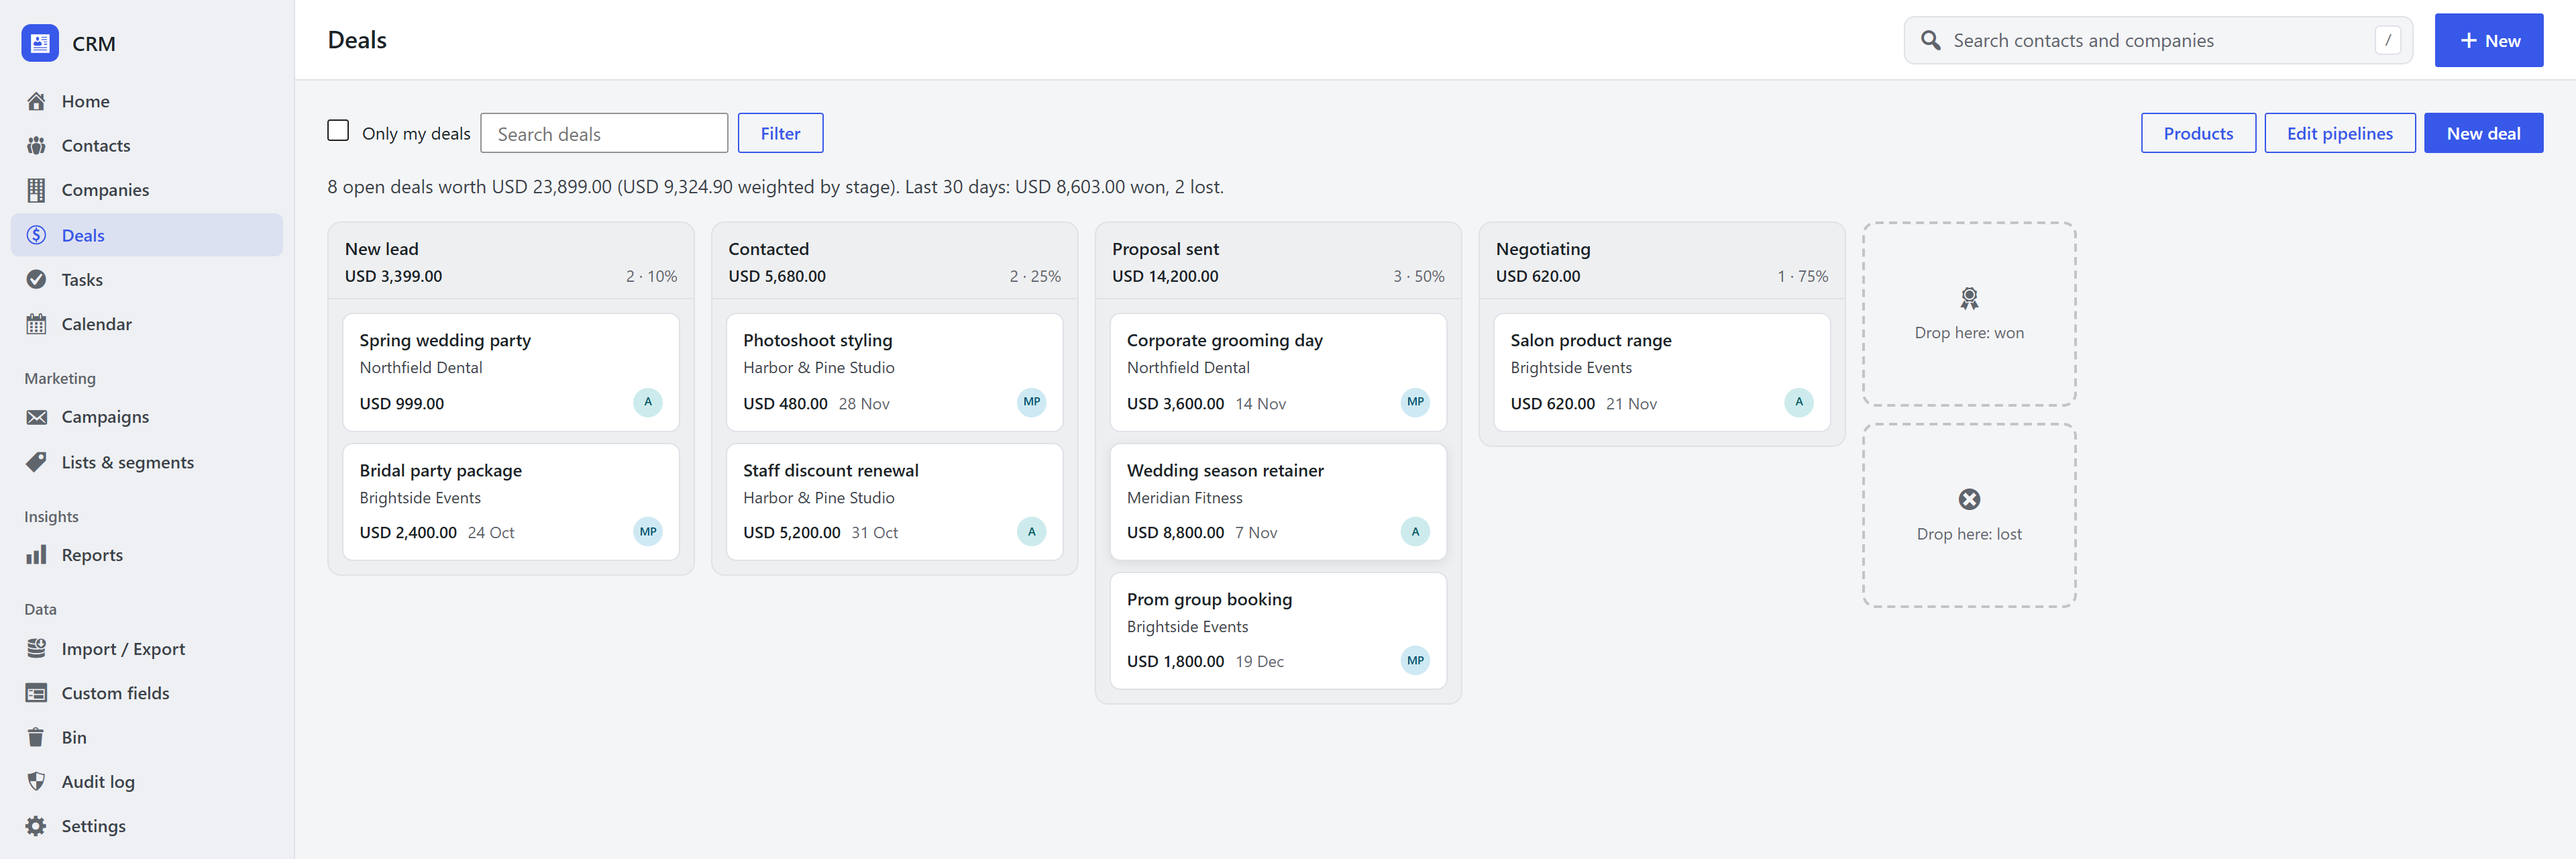Viewport: 2576px width, 859px height.
Task: Click the Import / Export coins icon
Action: coord(36,649)
